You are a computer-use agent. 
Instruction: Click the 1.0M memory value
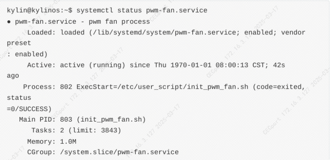point(68,142)
